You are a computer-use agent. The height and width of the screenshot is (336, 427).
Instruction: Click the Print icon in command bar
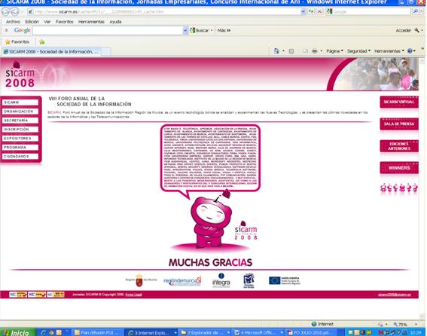(315, 51)
